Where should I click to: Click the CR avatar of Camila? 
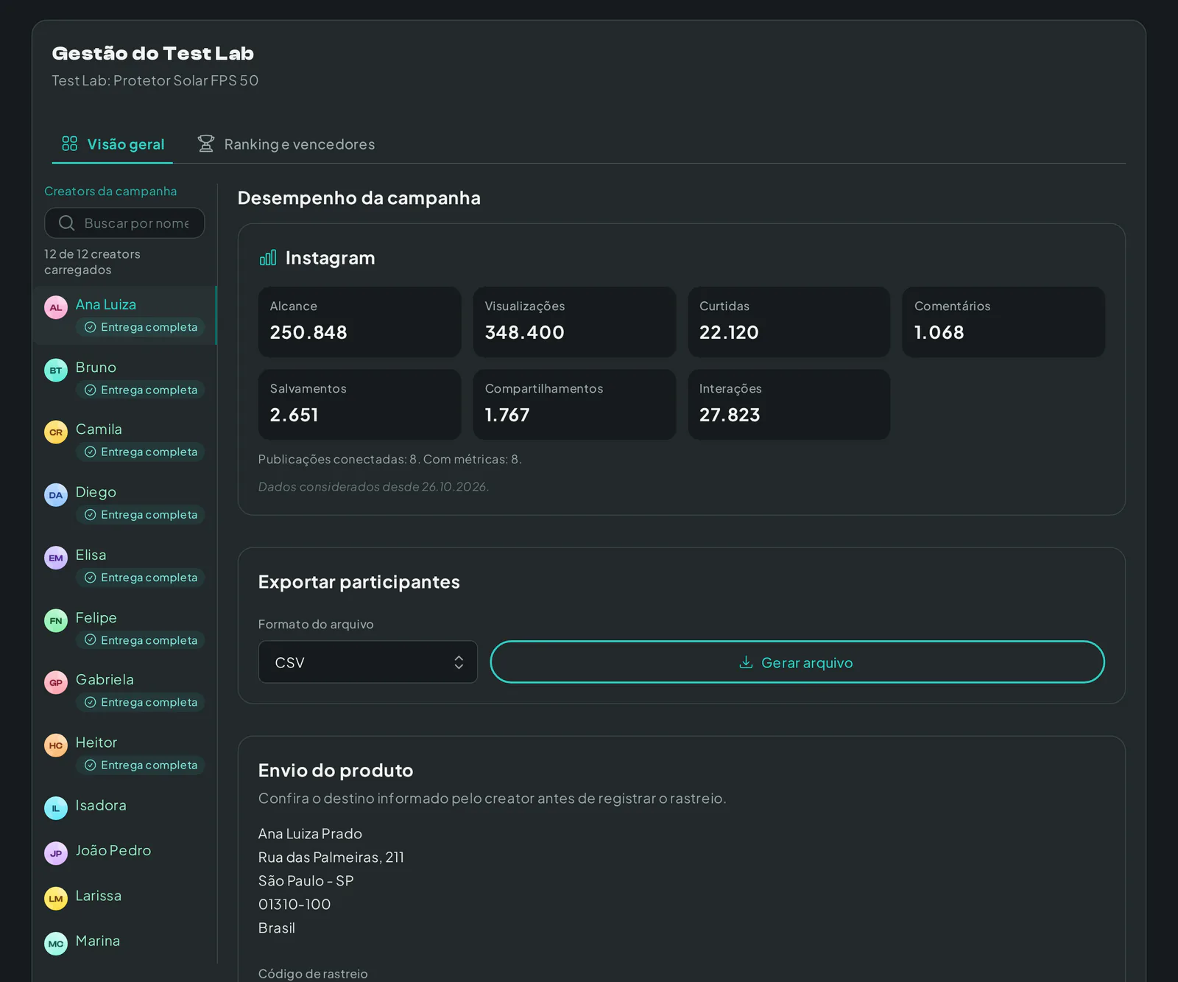(56, 432)
